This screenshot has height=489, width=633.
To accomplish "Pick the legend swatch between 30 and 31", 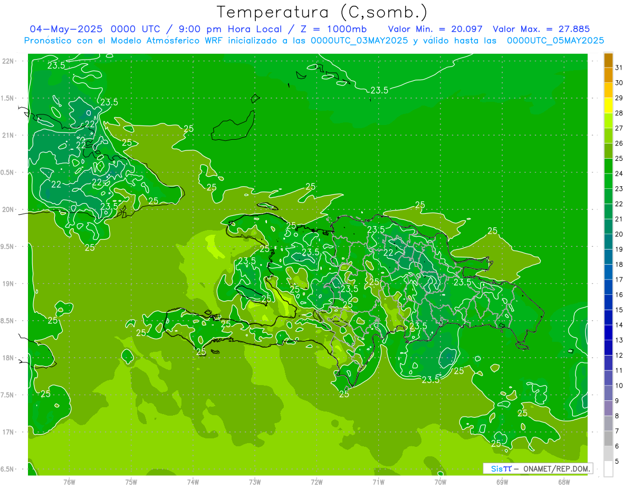I will [x=608, y=75].
